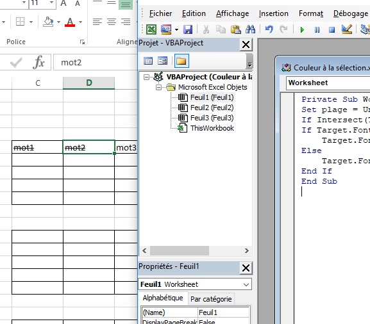Apply fill color with paint bucket icon

coord(48,22)
